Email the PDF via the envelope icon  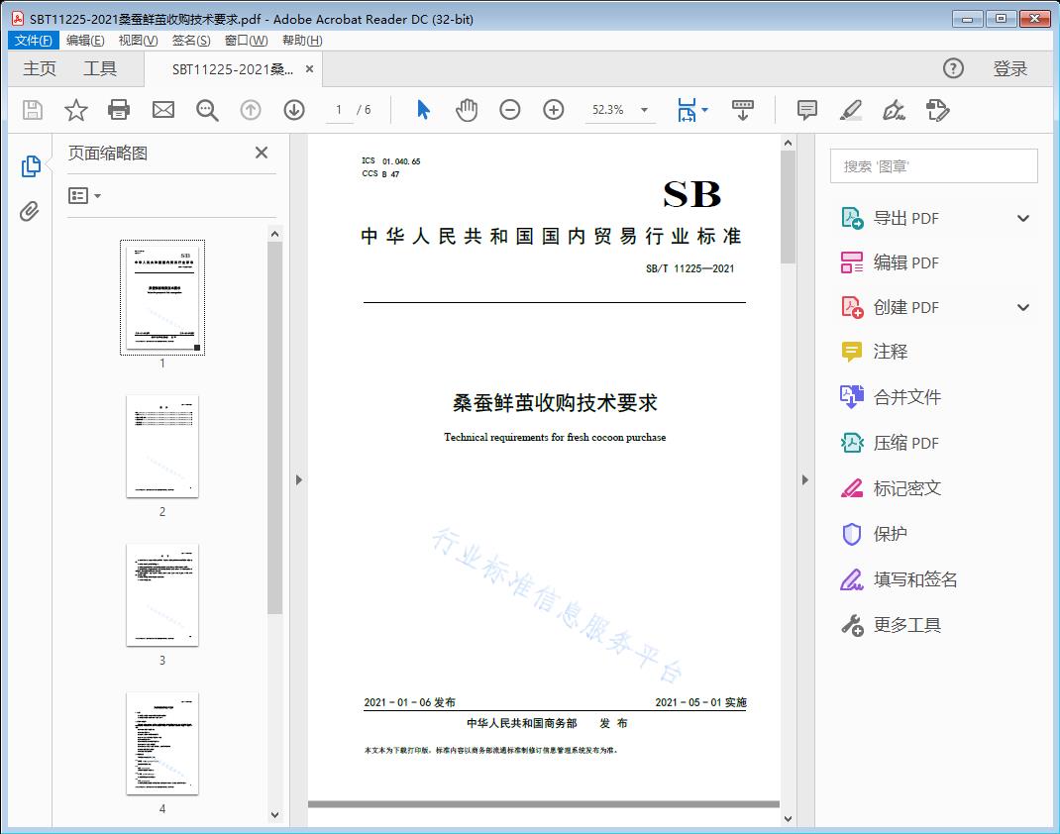coord(162,110)
